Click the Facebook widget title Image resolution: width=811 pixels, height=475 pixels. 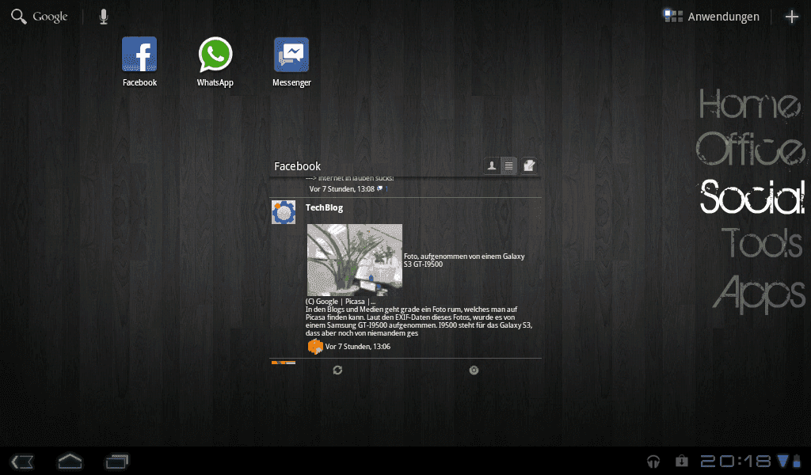click(x=298, y=166)
